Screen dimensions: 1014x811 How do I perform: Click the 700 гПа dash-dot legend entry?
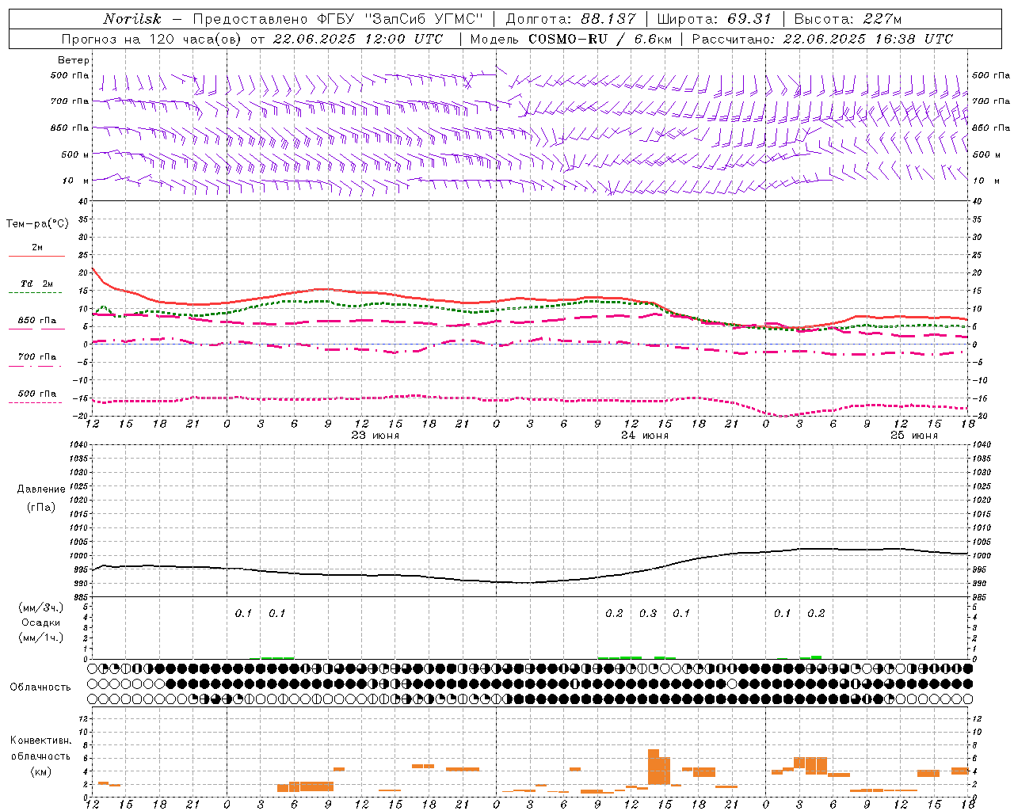point(36,357)
